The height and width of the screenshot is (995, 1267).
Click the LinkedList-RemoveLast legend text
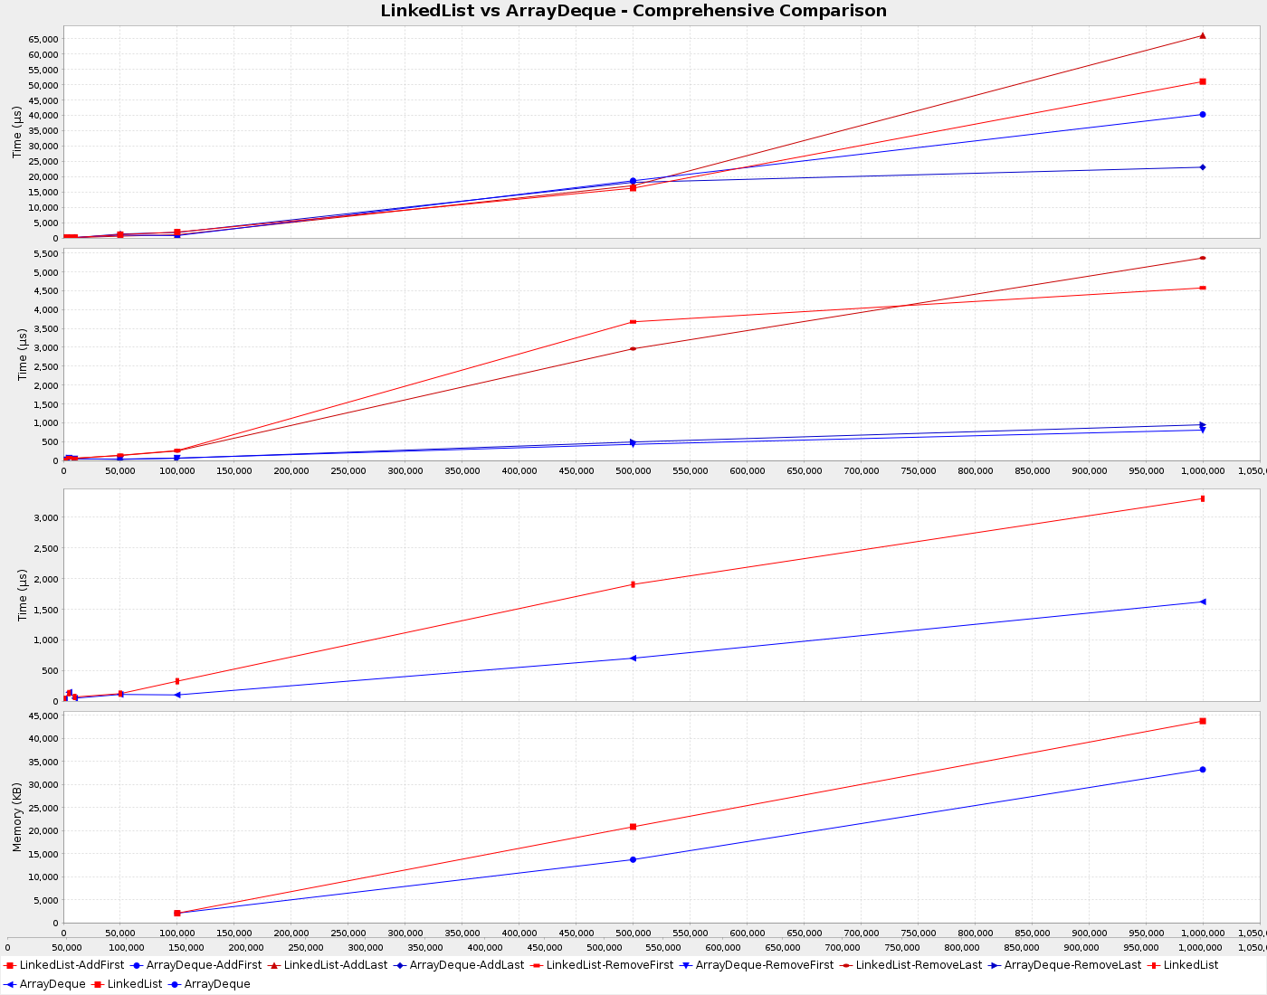919,965
